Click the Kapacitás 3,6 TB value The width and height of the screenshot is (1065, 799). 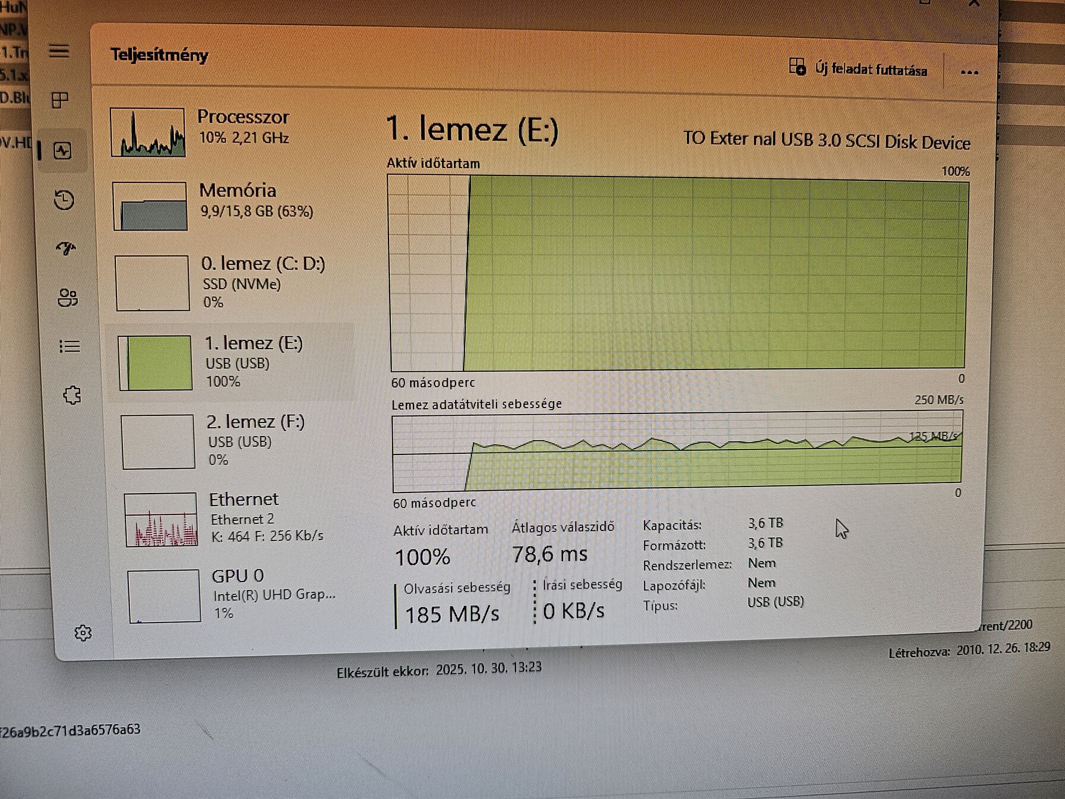pyautogui.click(x=765, y=523)
